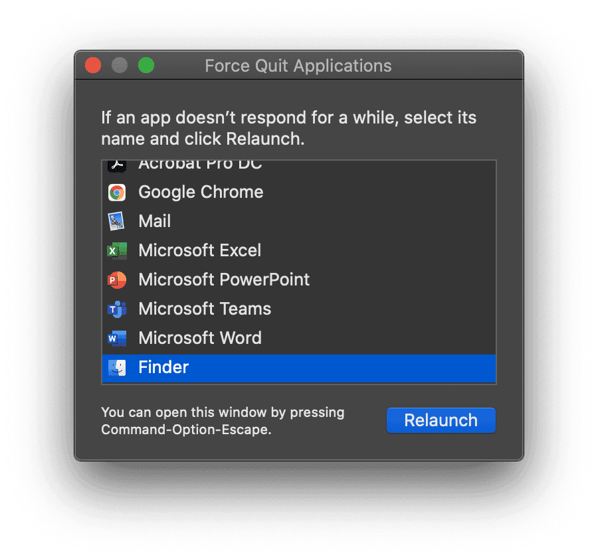This screenshot has width=598, height=559.
Task: Click the Microsoft Excel icon
Action: (x=117, y=250)
